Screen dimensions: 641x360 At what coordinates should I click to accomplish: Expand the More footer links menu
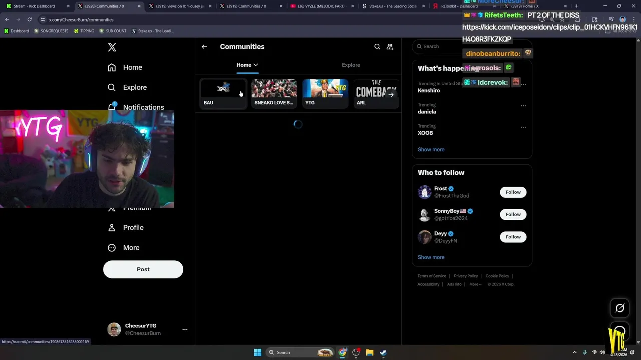(476, 284)
